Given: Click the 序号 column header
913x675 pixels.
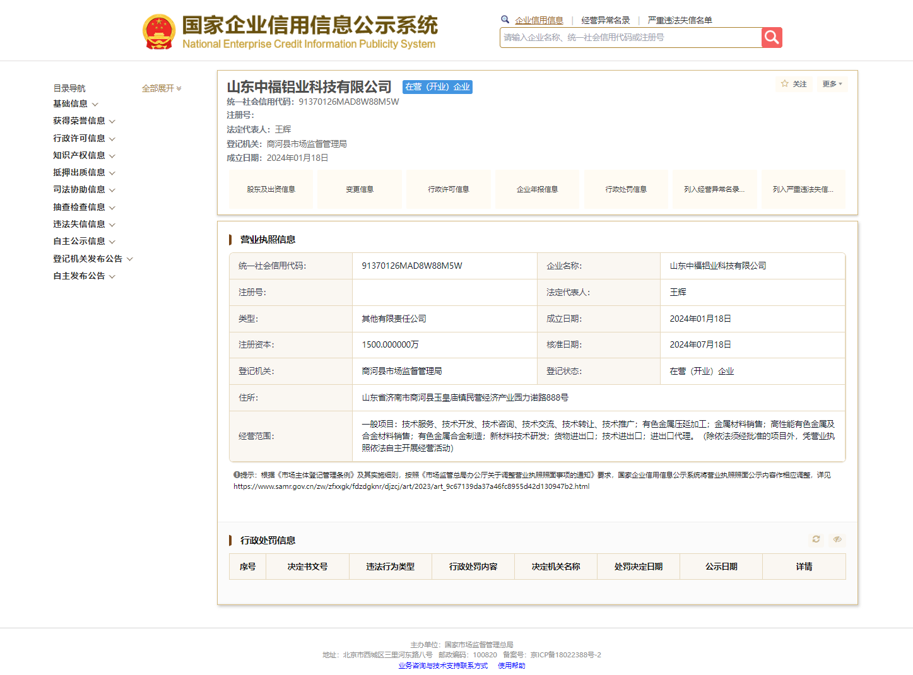Looking at the screenshot, I should click(248, 566).
